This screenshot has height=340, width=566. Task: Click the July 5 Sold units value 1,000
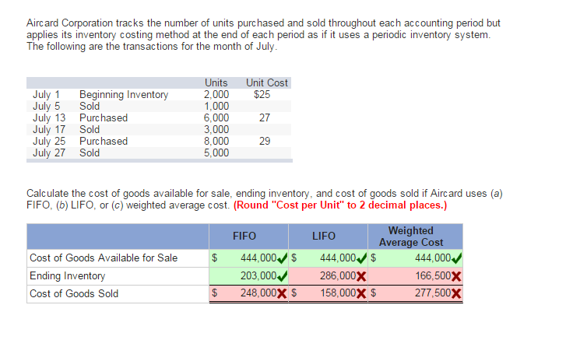[x=216, y=106]
